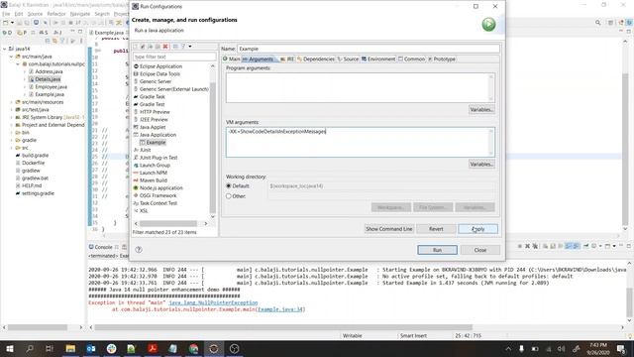This screenshot has height=357, width=634.
Task: Delete the selected launch configuration with the red X
Action: [165, 47]
